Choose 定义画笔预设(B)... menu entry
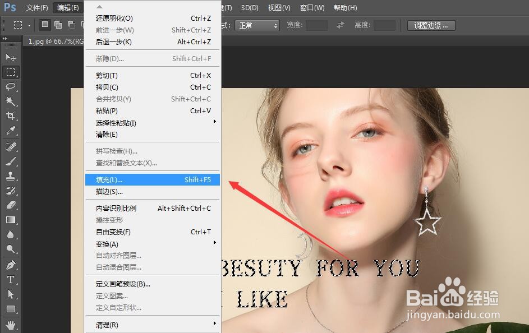 (x=153, y=284)
